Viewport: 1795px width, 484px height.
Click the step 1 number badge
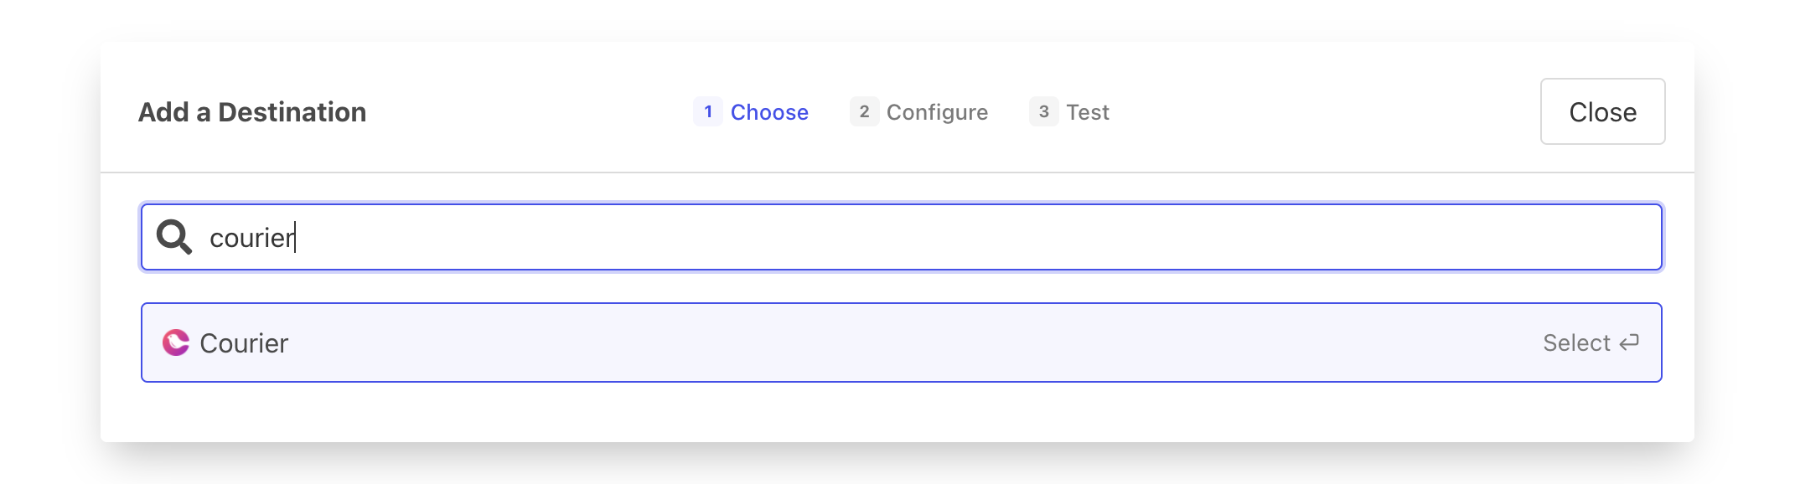[708, 111]
